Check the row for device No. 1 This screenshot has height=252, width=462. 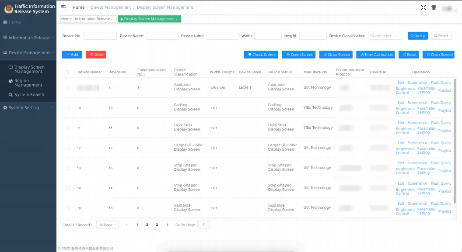click(68, 88)
